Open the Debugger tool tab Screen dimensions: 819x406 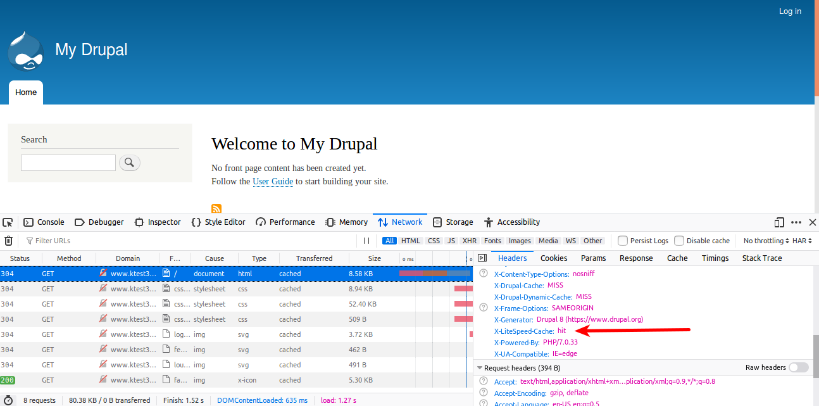coord(99,222)
